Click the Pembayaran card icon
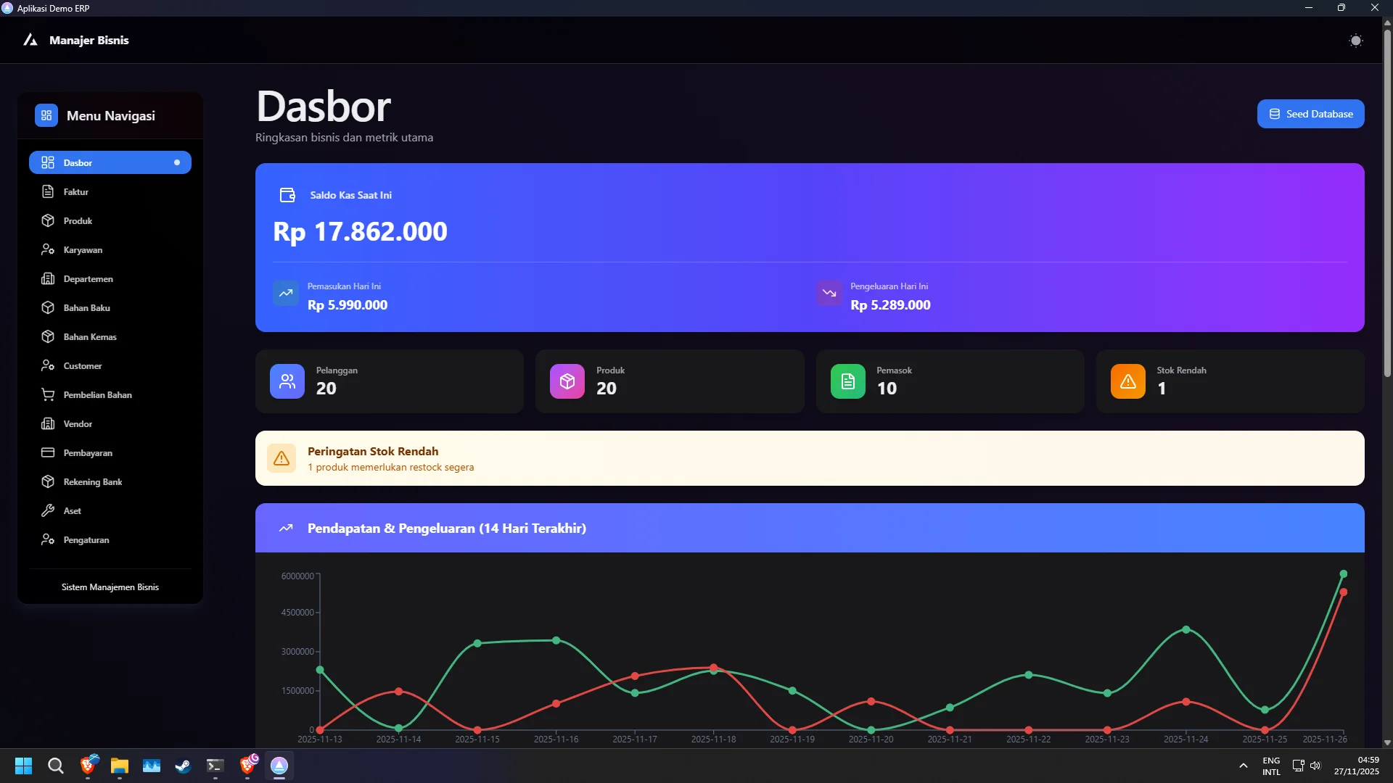The height and width of the screenshot is (783, 1393). point(48,453)
